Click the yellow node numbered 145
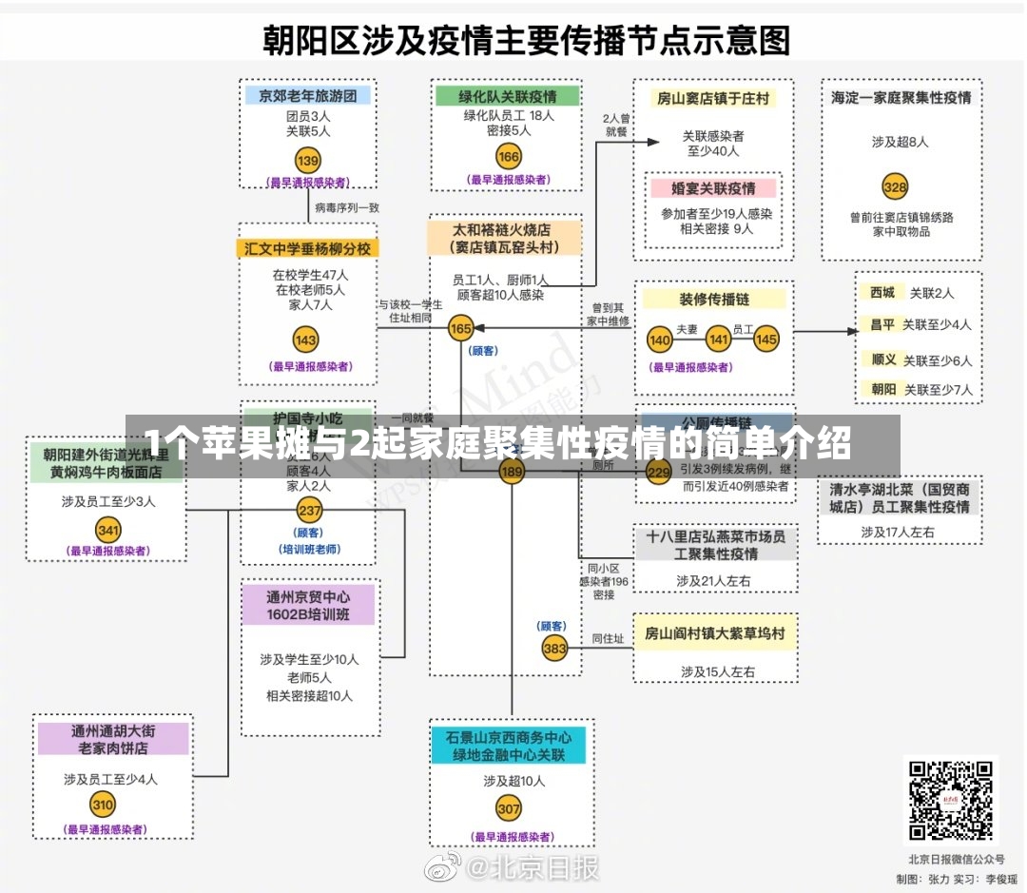Screen dimensions: 1027x893 tap(765, 339)
